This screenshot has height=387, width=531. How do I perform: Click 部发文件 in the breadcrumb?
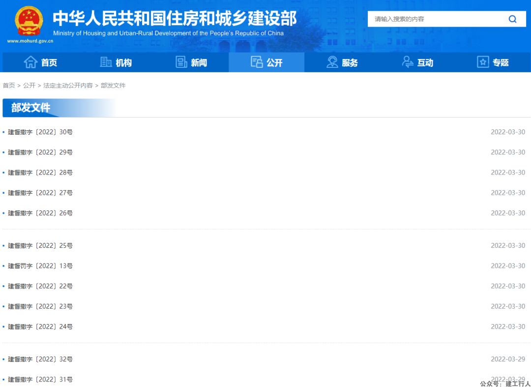click(x=113, y=86)
